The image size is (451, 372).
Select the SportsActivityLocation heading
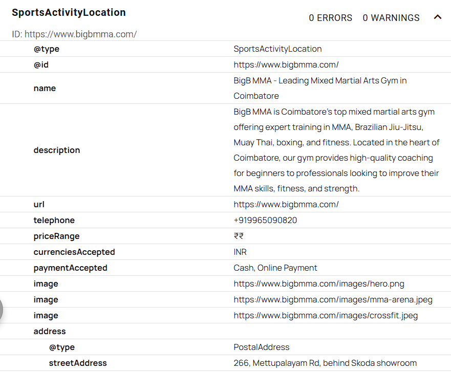pyautogui.click(x=69, y=12)
